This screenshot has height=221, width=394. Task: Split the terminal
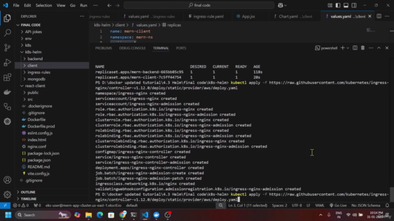coord(355,48)
